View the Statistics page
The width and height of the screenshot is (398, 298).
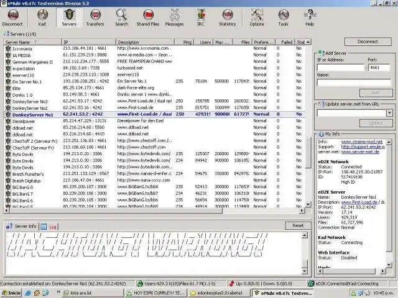point(227,17)
